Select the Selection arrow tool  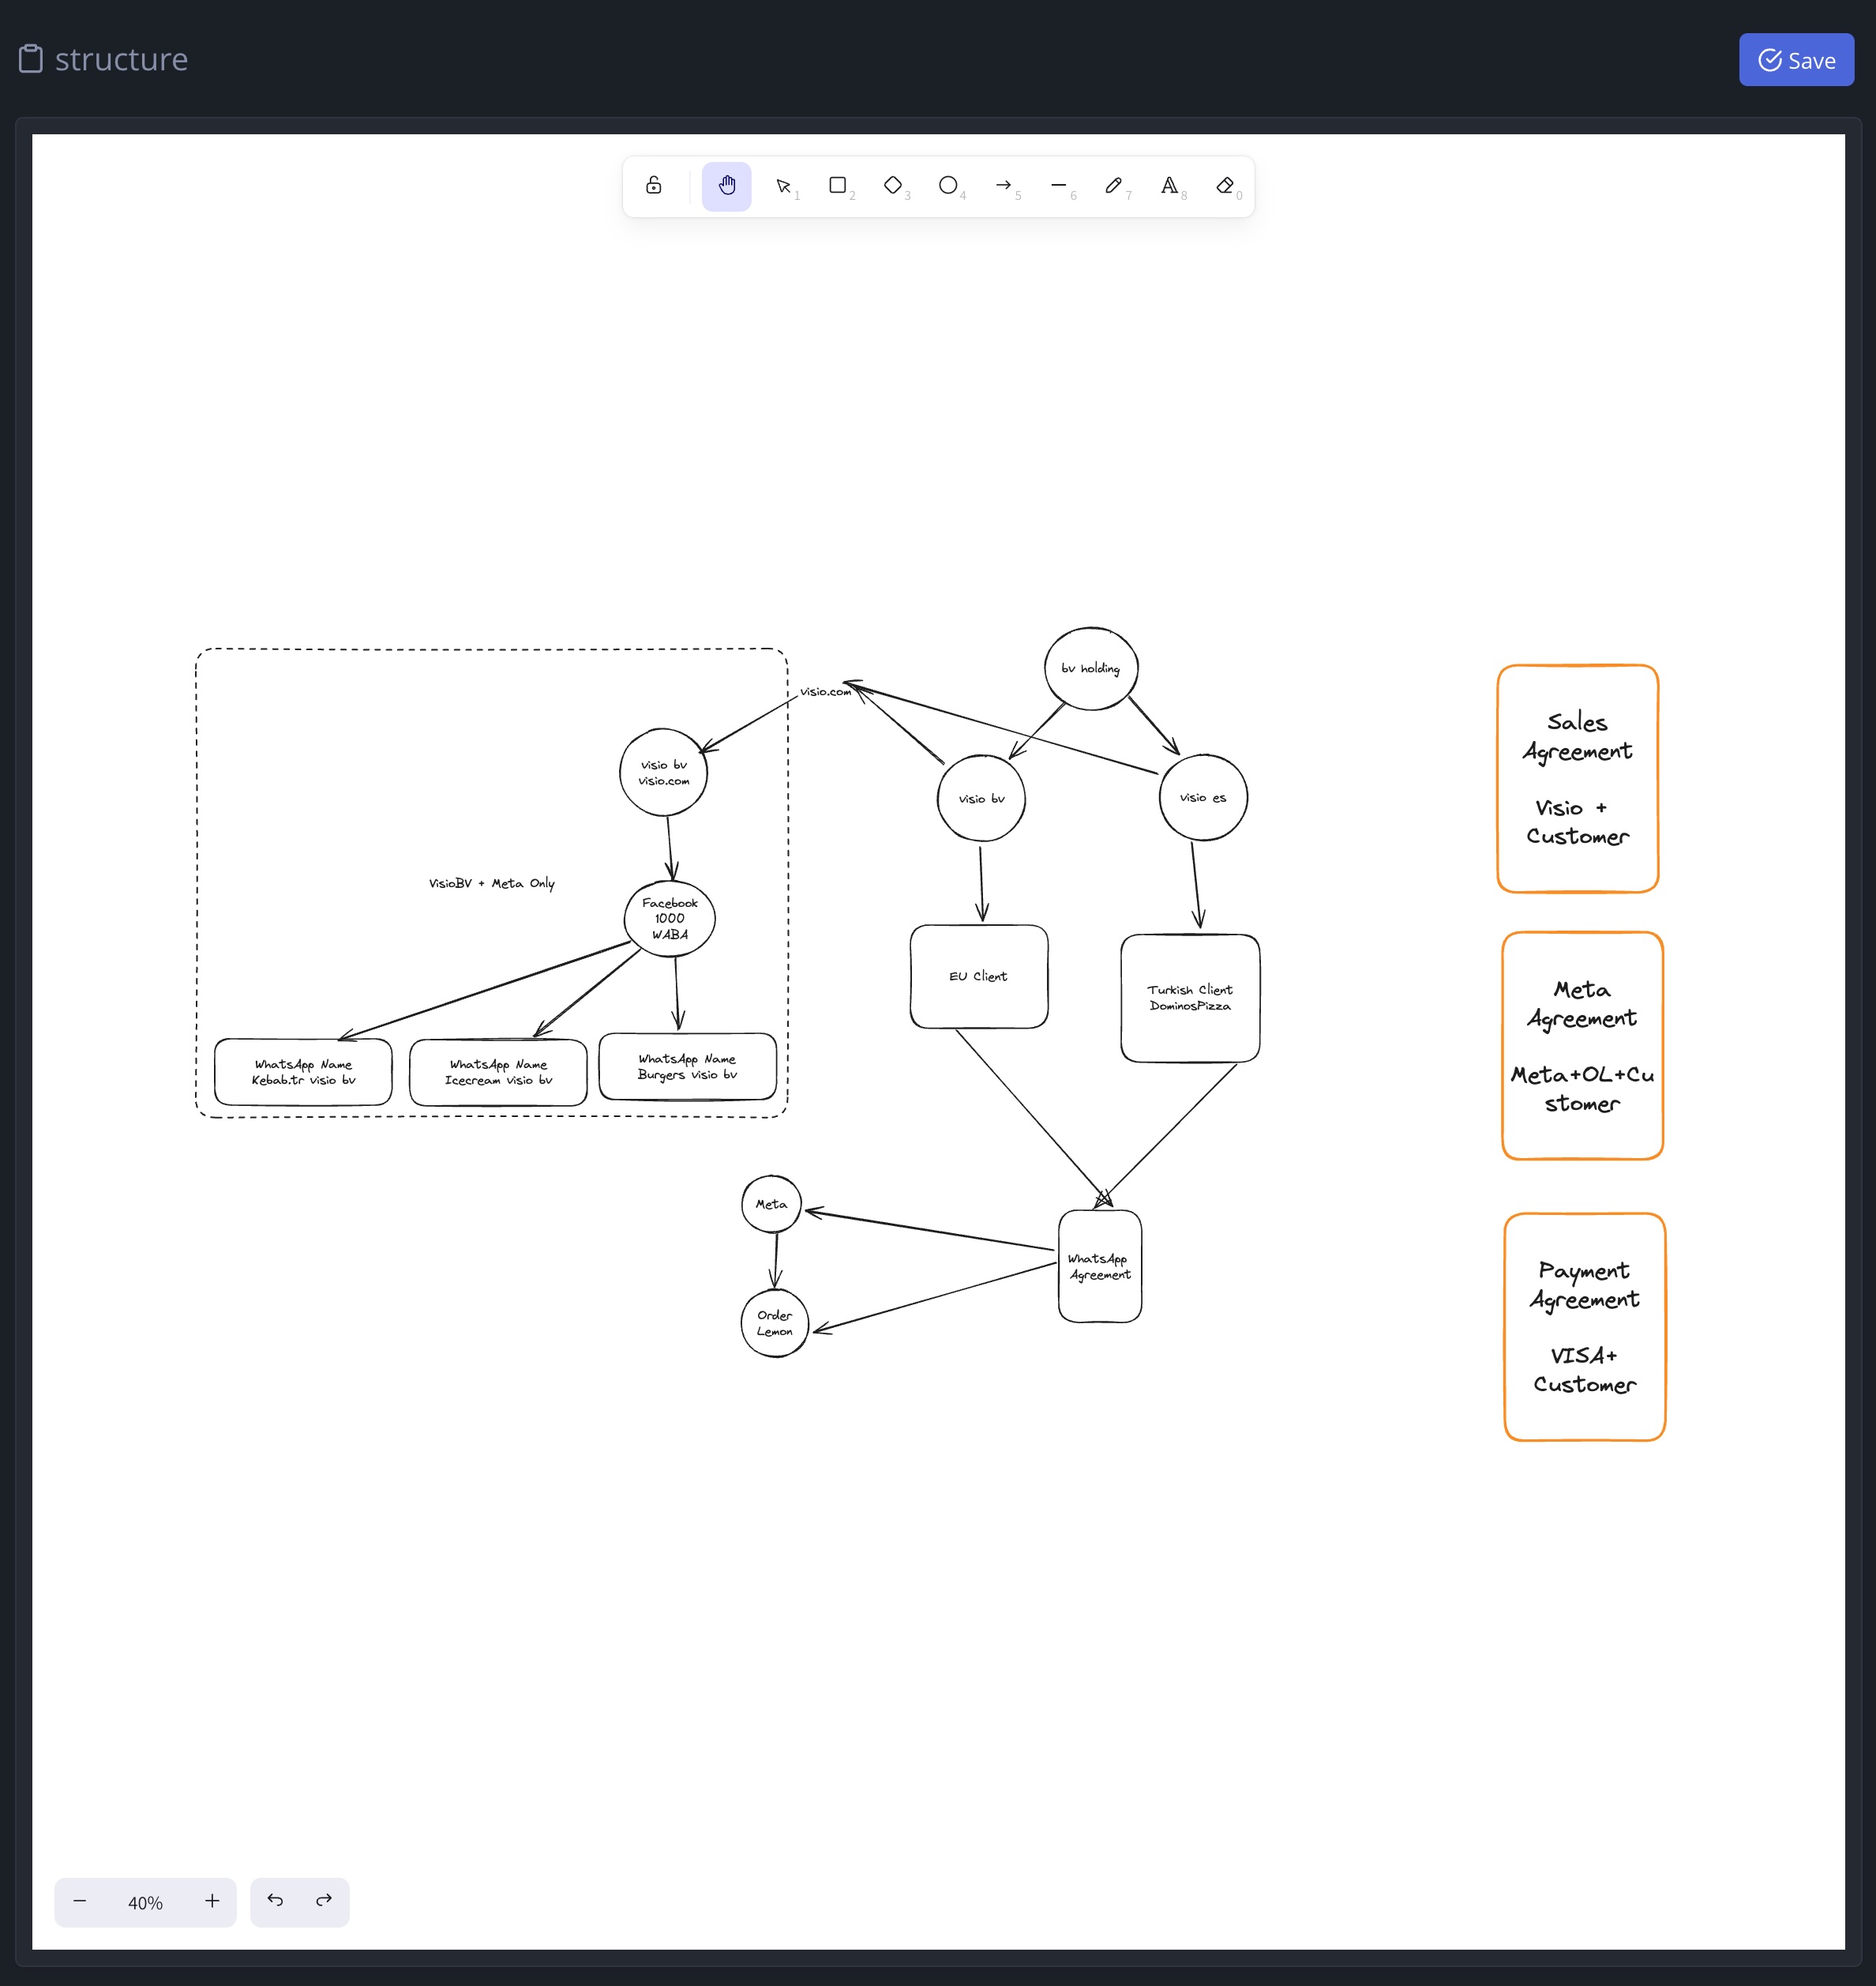784,186
